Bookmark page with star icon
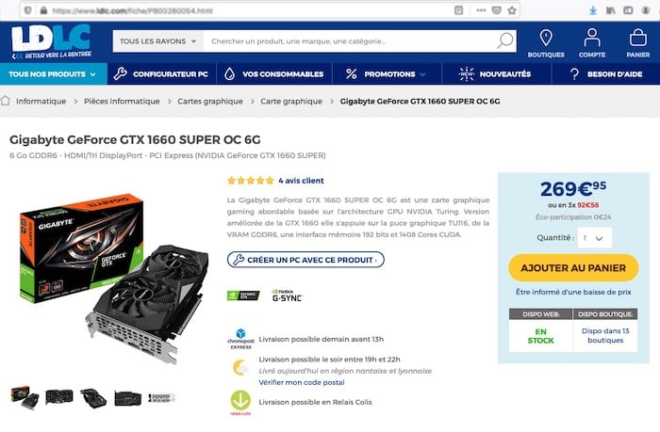 512,10
